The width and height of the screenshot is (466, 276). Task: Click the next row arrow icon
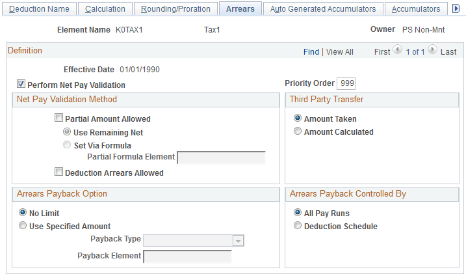433,51
